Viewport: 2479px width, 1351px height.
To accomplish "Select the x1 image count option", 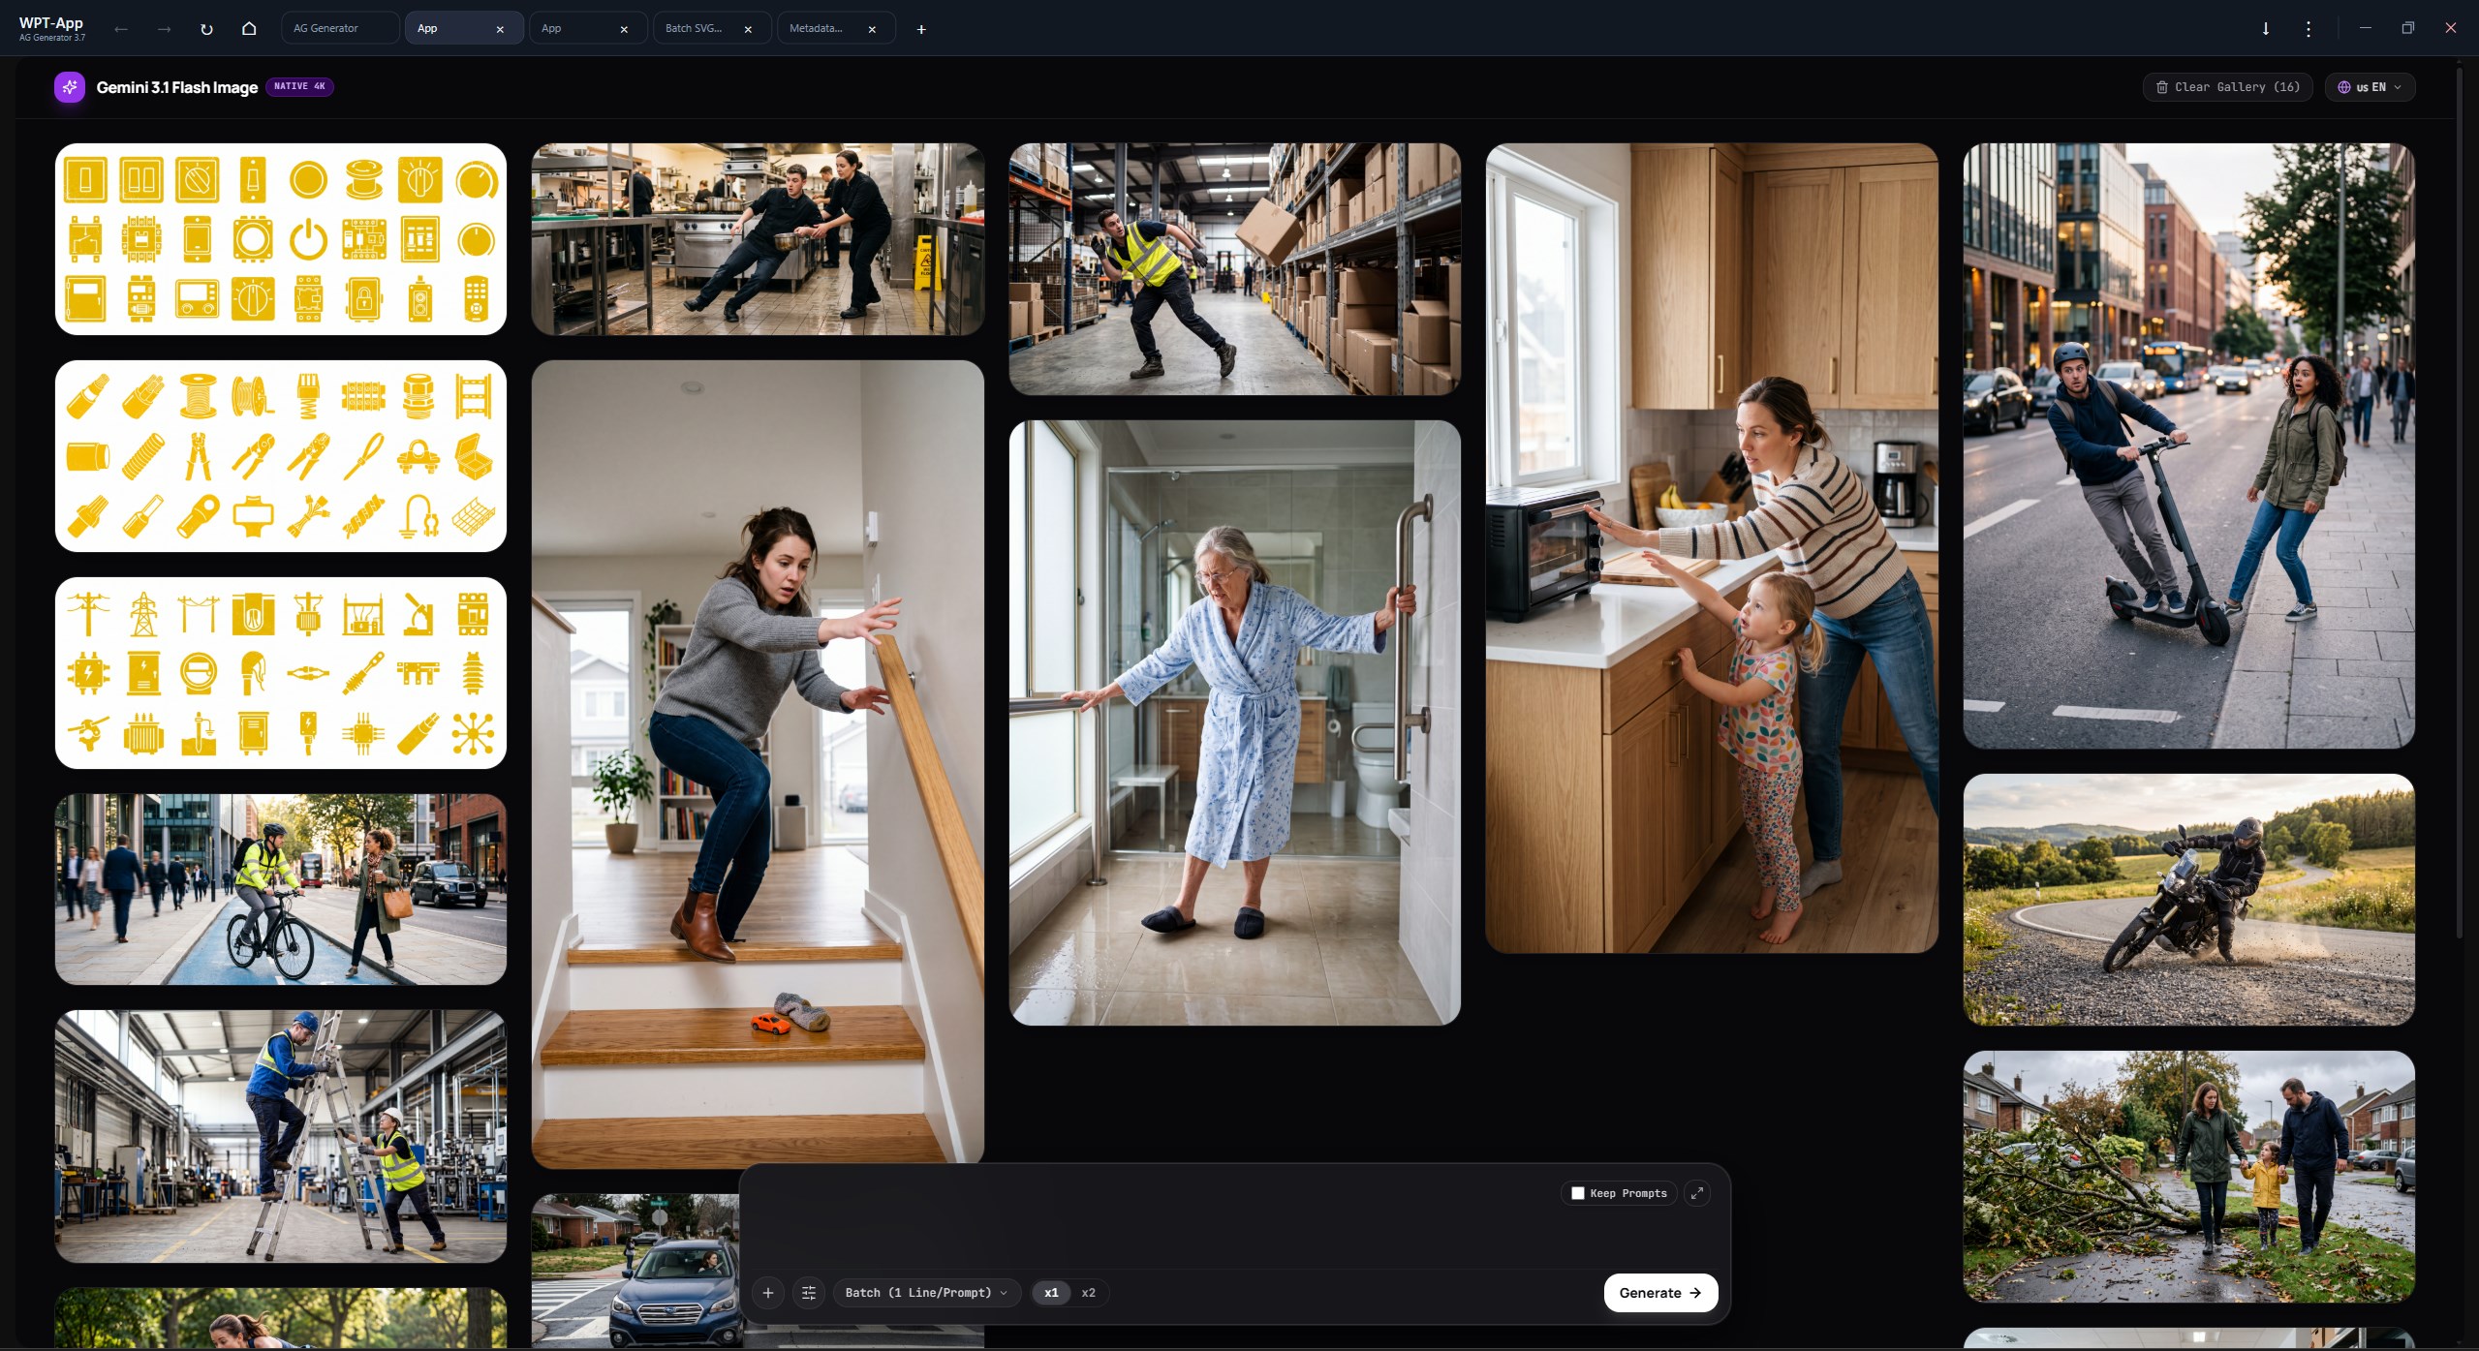I will click(1051, 1293).
